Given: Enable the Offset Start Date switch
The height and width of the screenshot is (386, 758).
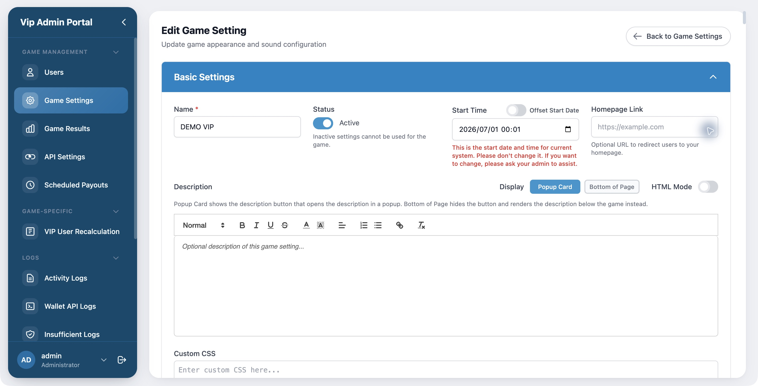Looking at the screenshot, I should (x=516, y=110).
